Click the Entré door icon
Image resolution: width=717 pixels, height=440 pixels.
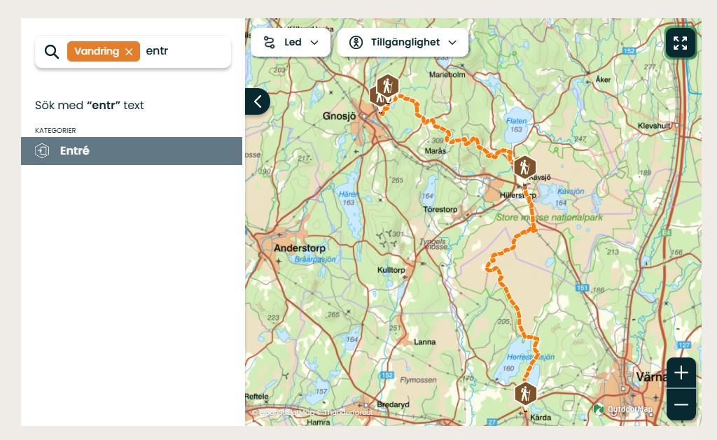43,151
